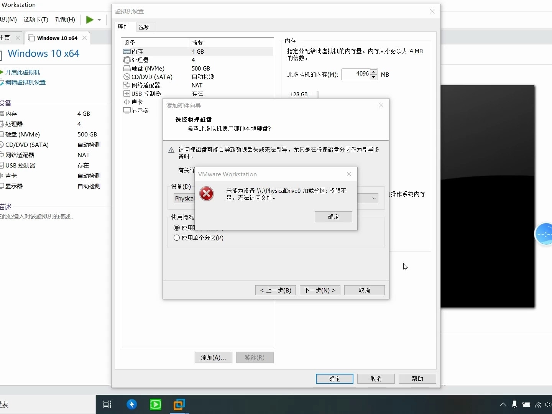552x414 pixels.
Task: Close the 主页 home tab
Action: click(18, 38)
